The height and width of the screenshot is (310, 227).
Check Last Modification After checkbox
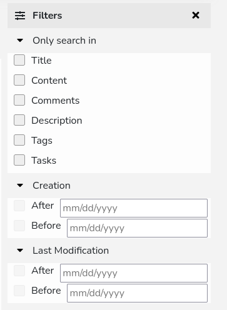coord(19,271)
